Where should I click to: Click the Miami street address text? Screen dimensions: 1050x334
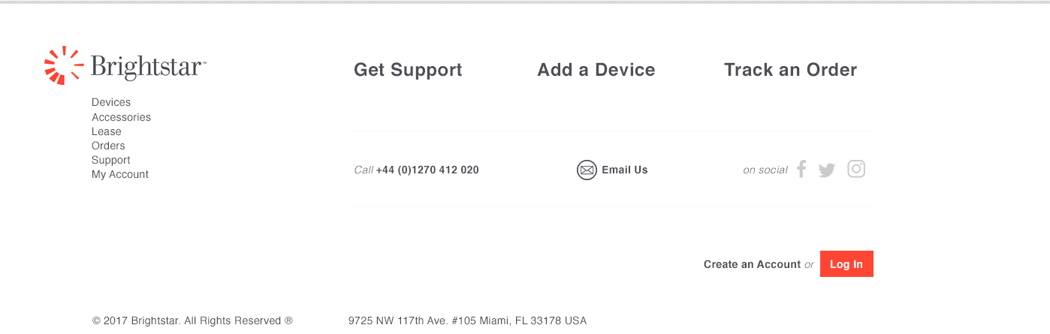tap(467, 320)
